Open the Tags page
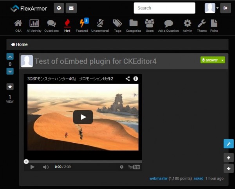This screenshot has height=189, width=235. pos(117,25)
